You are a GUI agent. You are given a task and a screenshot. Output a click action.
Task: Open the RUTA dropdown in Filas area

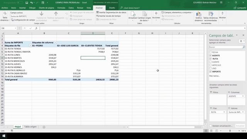point(224,112)
